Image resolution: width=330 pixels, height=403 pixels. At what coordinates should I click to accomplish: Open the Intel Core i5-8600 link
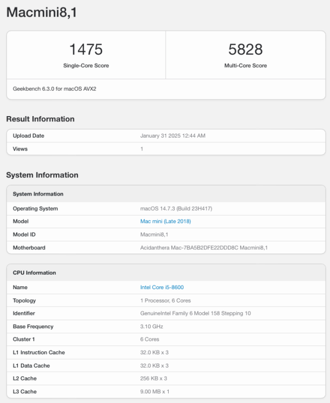pos(162,287)
